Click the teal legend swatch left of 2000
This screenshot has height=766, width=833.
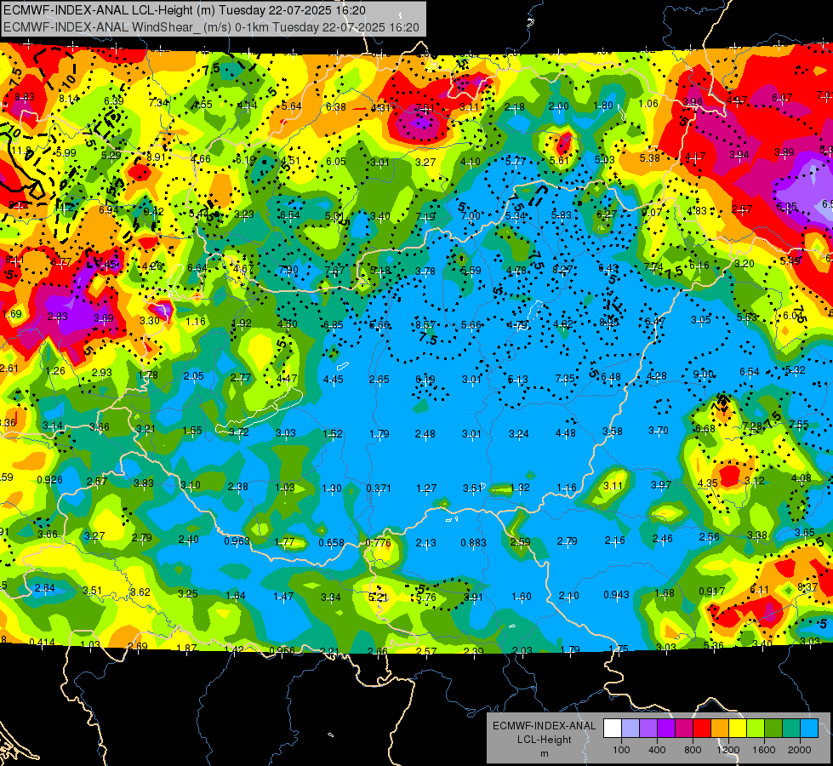pyautogui.click(x=791, y=729)
